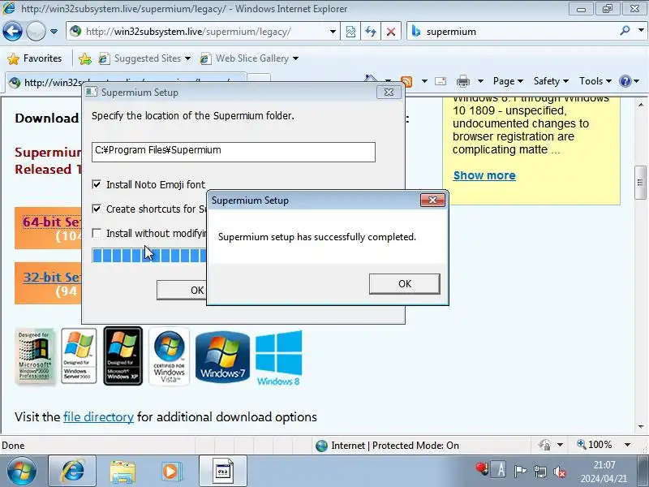Click the Supermium folder location input field
The height and width of the screenshot is (487, 649).
point(234,152)
